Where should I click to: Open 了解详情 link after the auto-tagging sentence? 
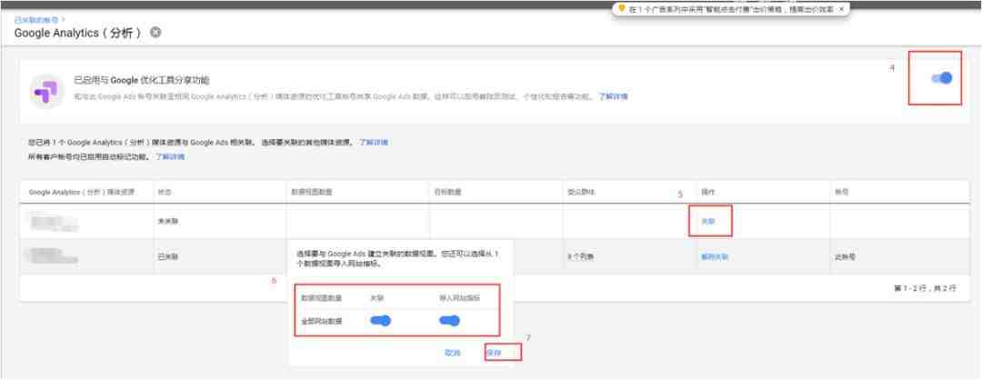coord(170,156)
